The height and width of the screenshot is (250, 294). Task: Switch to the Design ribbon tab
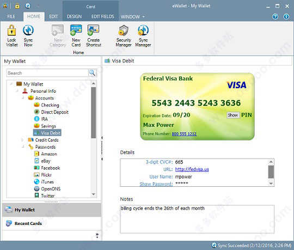tap(74, 16)
